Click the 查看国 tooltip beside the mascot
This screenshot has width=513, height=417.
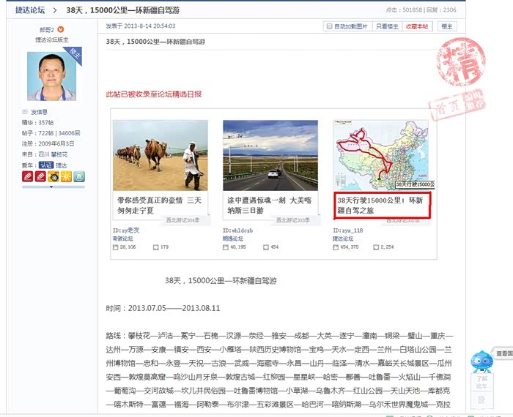pyautogui.click(x=504, y=353)
